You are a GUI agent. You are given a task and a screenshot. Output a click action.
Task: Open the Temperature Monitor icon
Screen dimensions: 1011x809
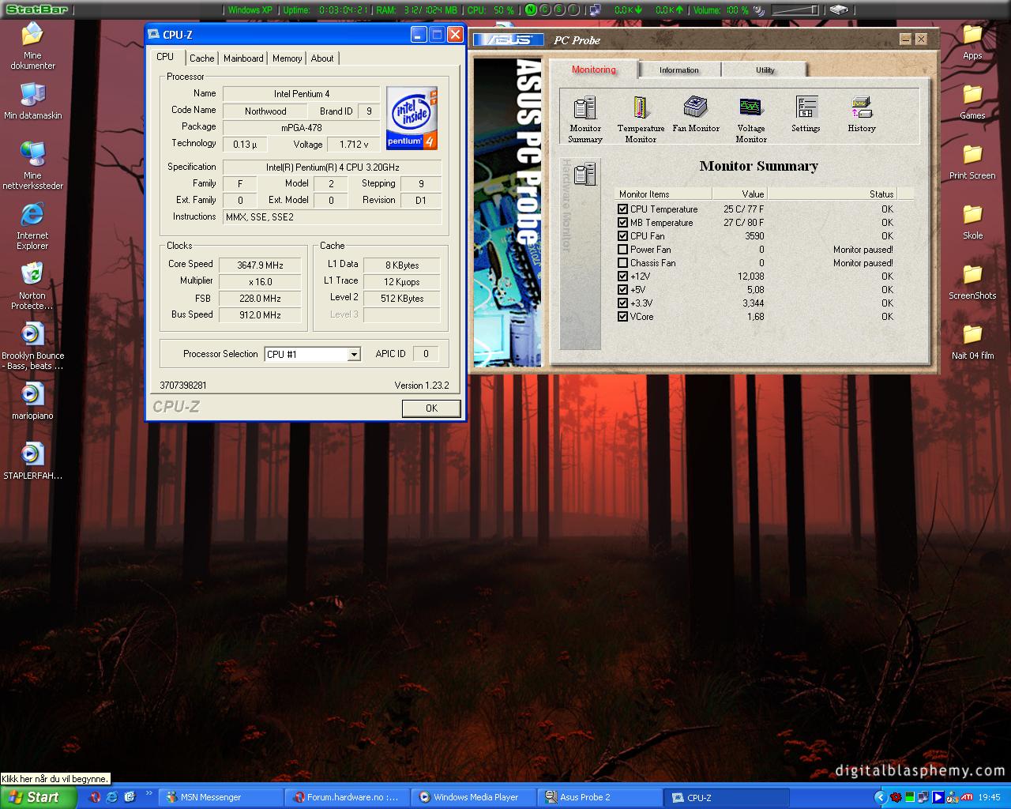point(641,119)
